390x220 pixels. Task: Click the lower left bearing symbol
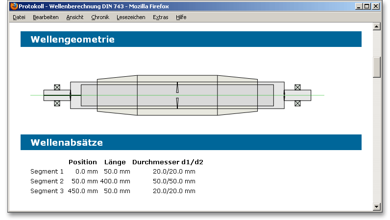(57, 103)
